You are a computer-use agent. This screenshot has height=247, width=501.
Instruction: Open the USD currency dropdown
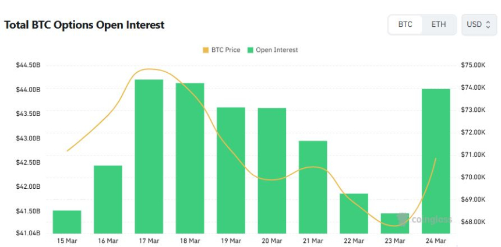coord(479,24)
